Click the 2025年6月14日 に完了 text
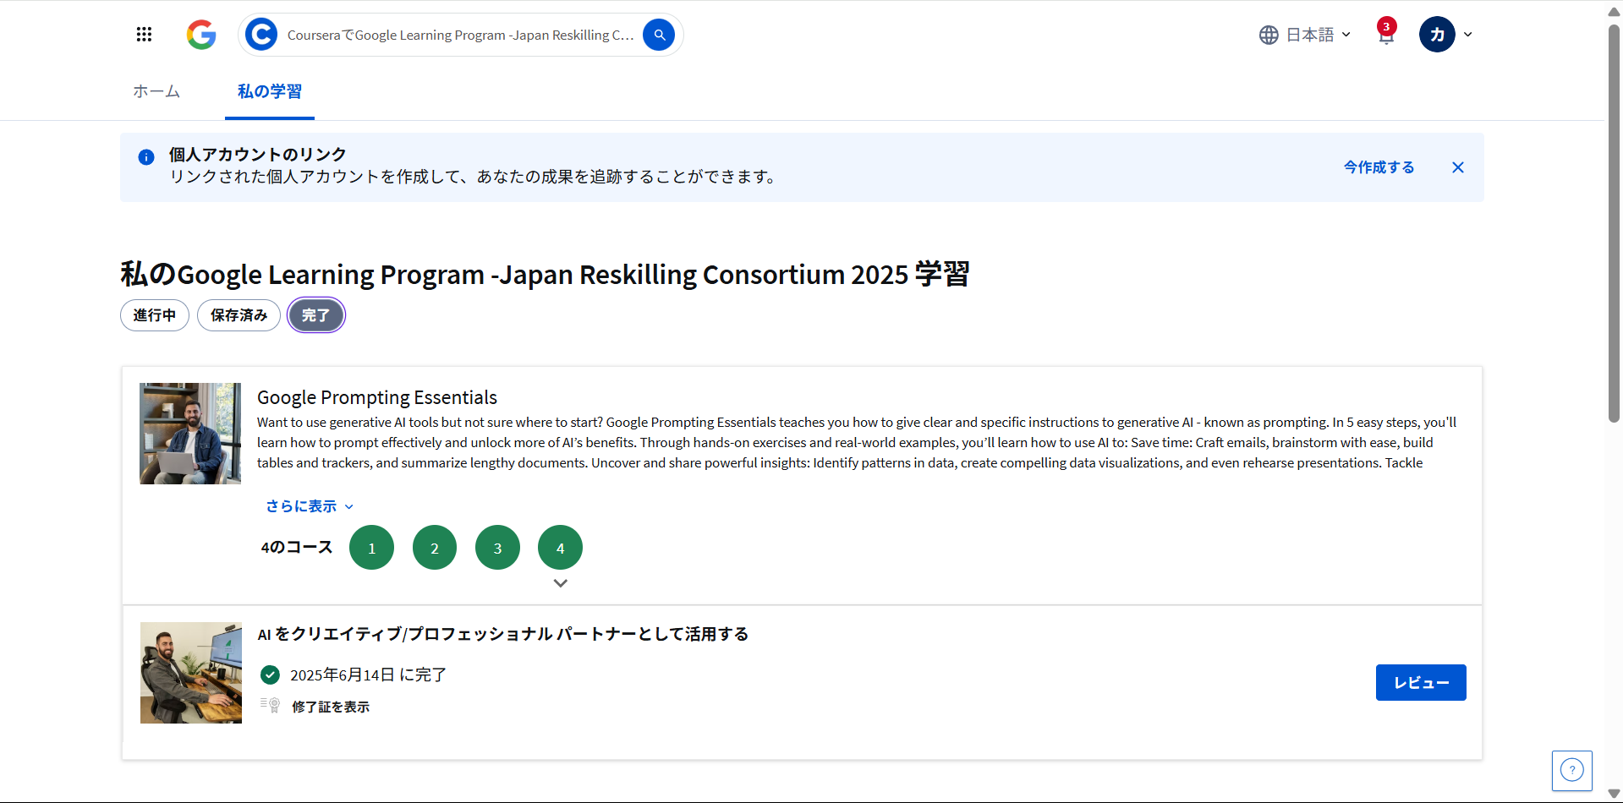1623x803 pixels. [368, 675]
